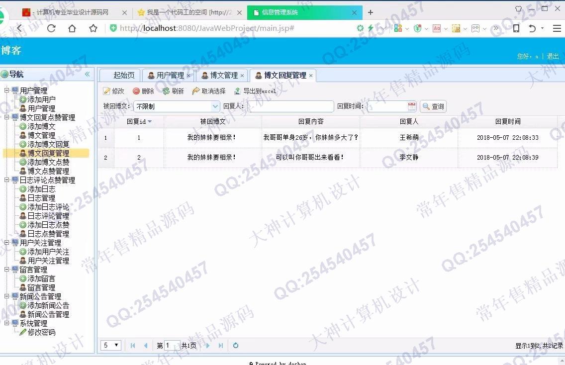
Task: Click the 刷新 refresh toolbar button
Action: pyautogui.click(x=173, y=91)
